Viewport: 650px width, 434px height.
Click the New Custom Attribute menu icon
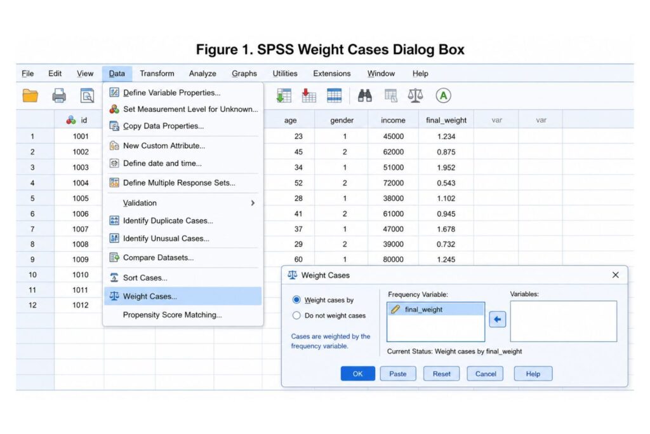114,146
